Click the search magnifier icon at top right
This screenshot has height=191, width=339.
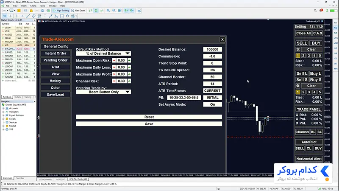(315, 10)
